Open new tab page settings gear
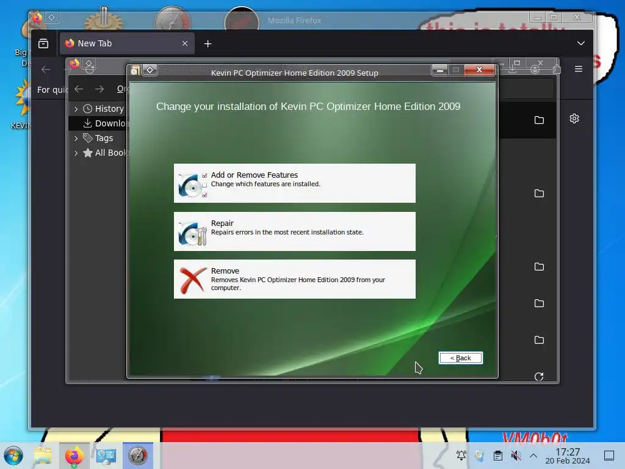Screen dimensions: 625x469 coord(574,118)
